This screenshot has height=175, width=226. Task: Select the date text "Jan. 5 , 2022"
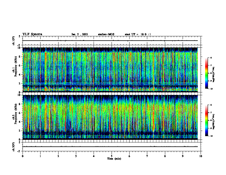tap(80, 34)
